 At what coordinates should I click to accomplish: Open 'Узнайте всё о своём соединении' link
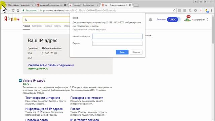point(51,65)
